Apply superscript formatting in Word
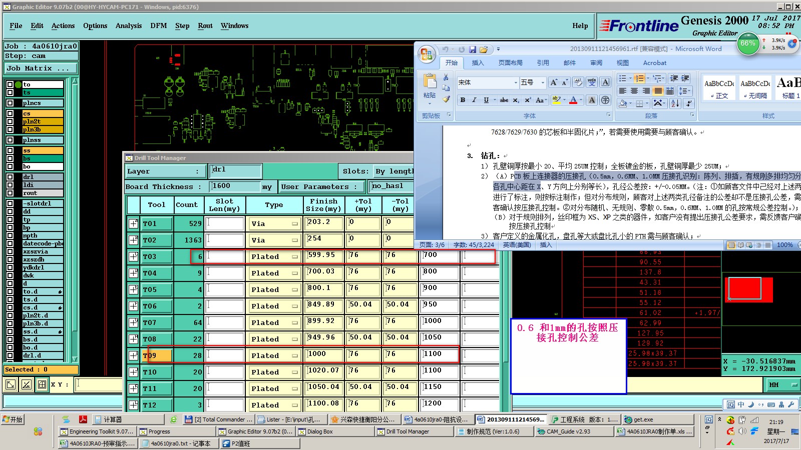The width and height of the screenshot is (801, 450). [528, 100]
